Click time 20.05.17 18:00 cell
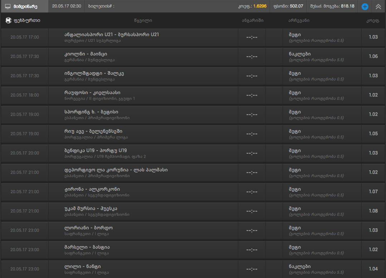 [x=25, y=95]
